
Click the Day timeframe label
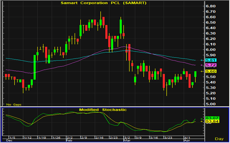point(220,139)
